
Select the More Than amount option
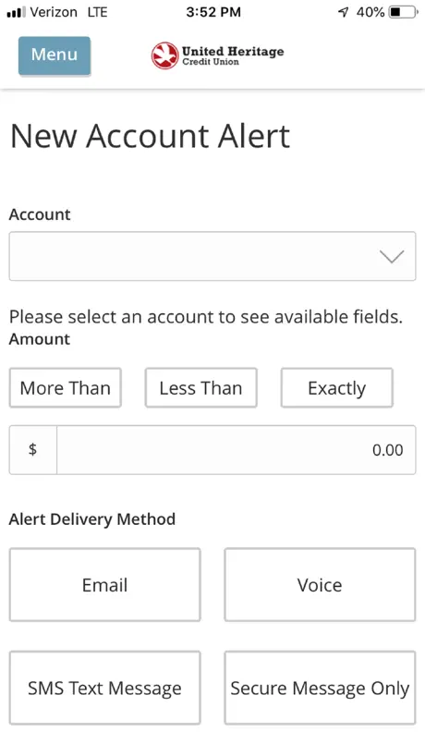pos(65,388)
